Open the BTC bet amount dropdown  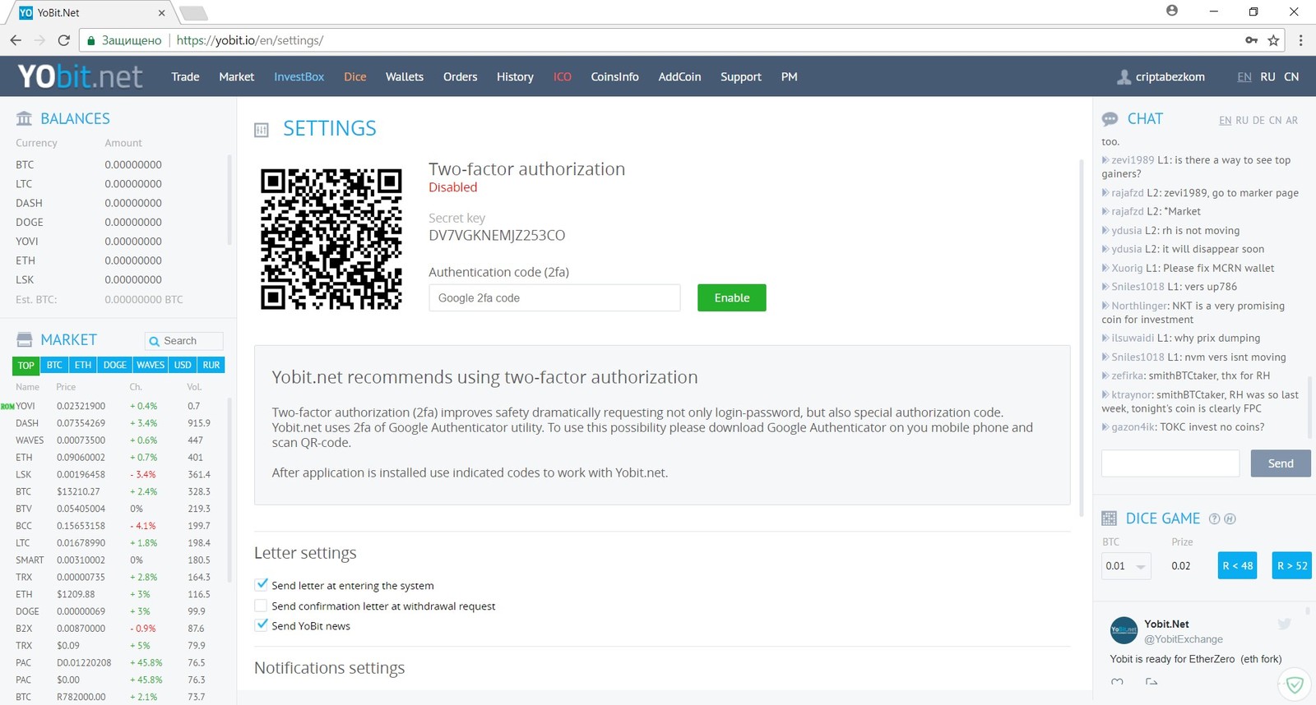[1126, 566]
